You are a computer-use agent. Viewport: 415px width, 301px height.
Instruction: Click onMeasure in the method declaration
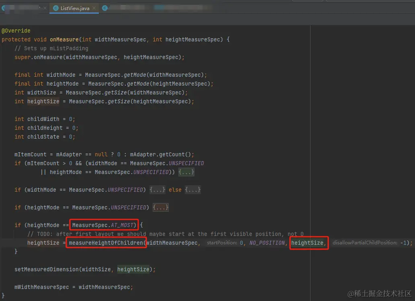64,39
